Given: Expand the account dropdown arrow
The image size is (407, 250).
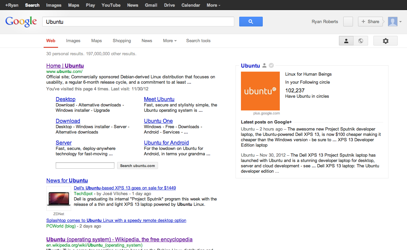Looking at the screenshot, I should [400, 22].
